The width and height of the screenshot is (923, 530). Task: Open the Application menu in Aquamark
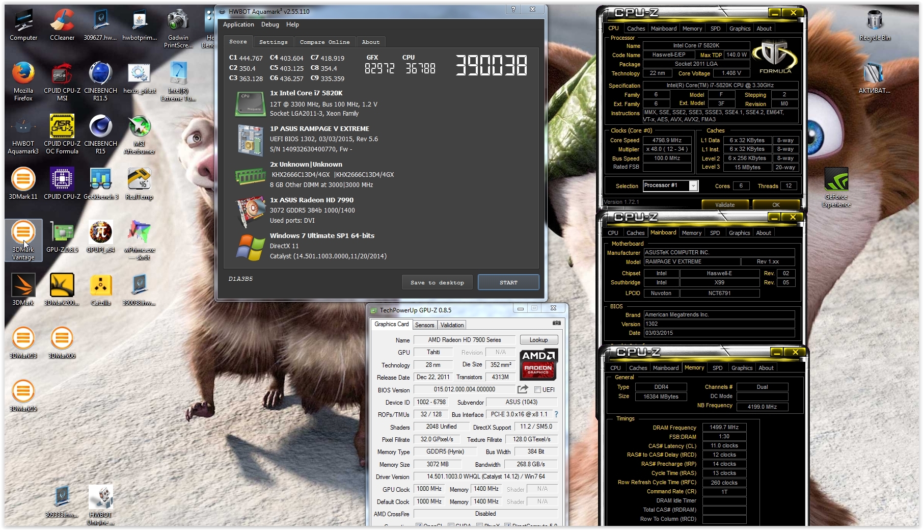coord(238,24)
